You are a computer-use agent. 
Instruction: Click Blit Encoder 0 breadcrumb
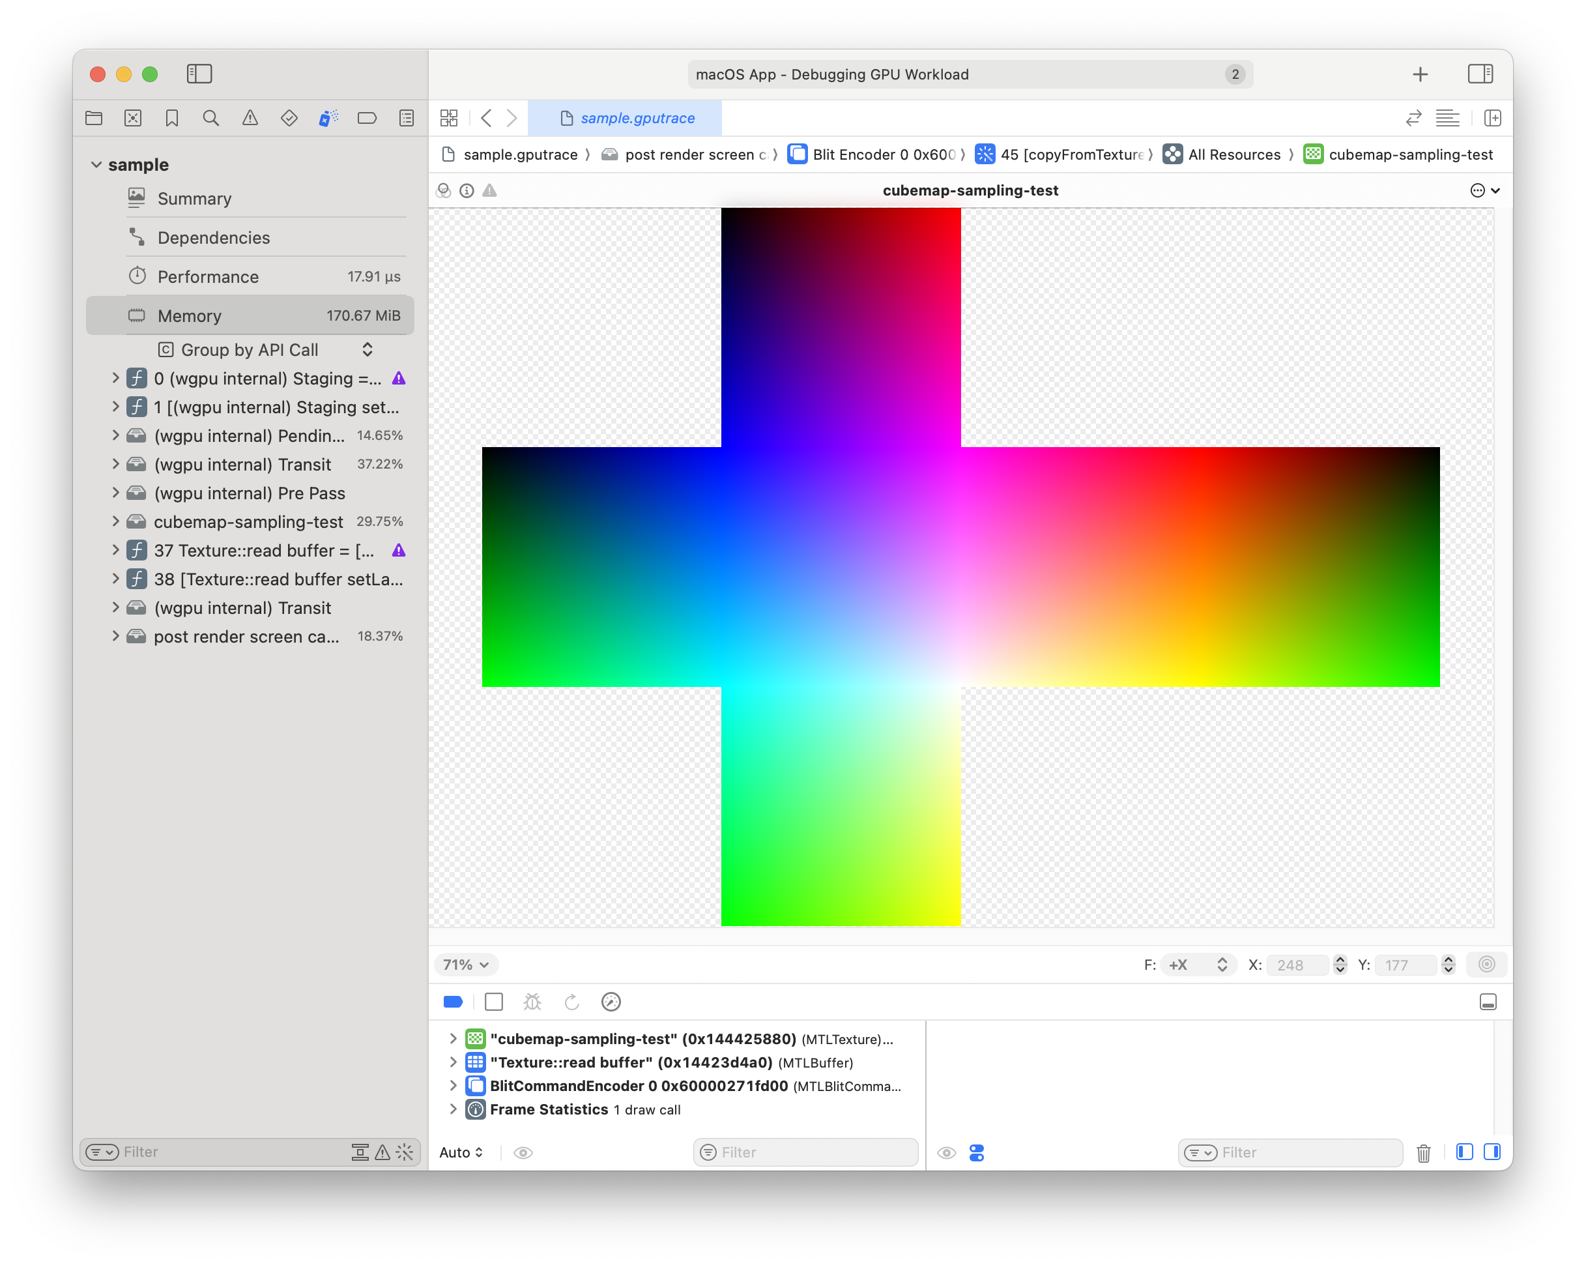[872, 154]
